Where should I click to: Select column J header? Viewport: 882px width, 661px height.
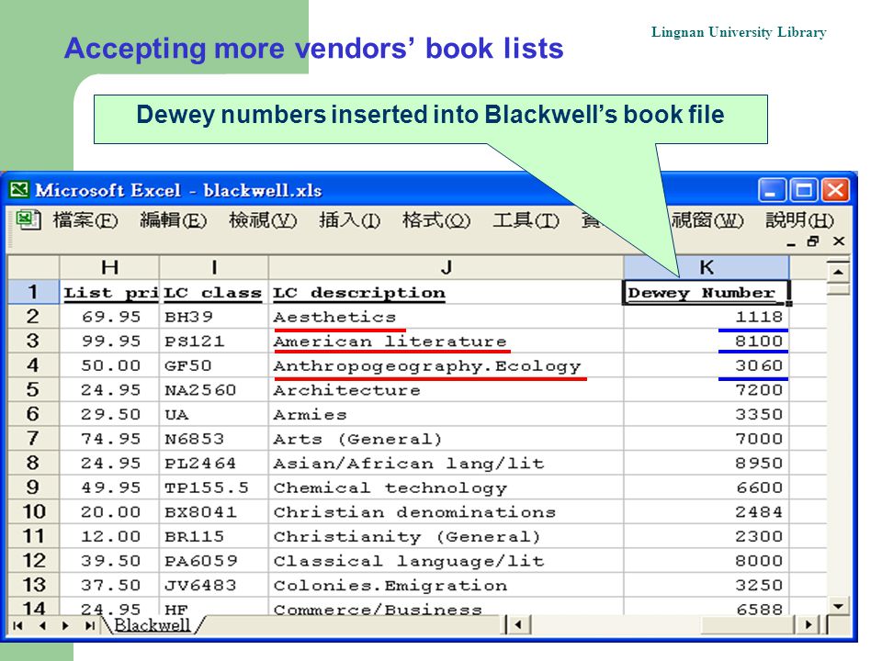pos(447,267)
